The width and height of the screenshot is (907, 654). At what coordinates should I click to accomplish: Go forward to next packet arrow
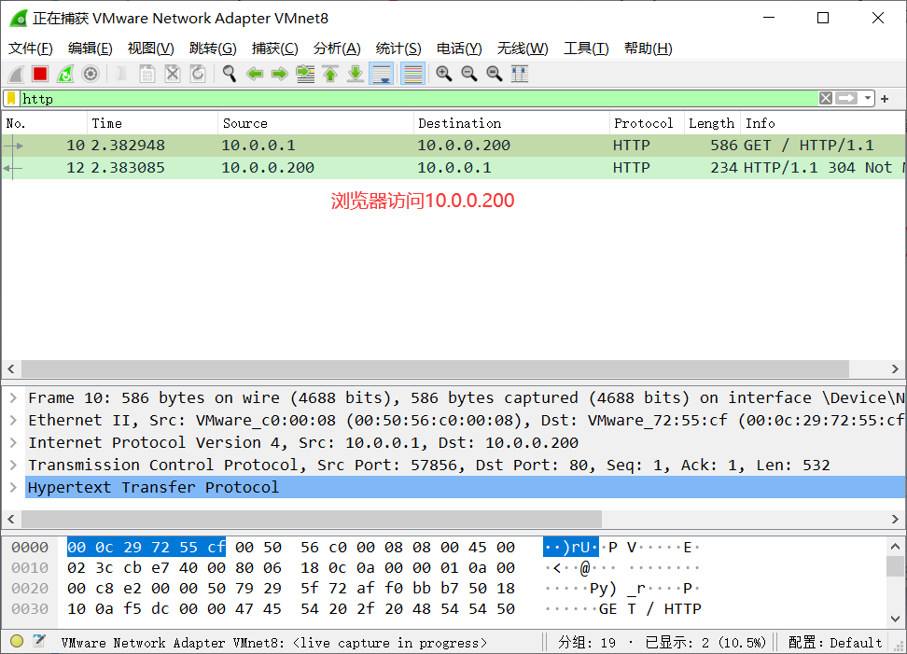(280, 74)
